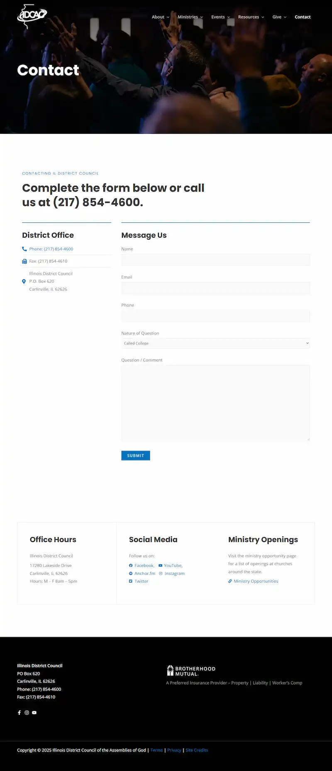
Task: Open the Events menu
Action: pos(220,17)
